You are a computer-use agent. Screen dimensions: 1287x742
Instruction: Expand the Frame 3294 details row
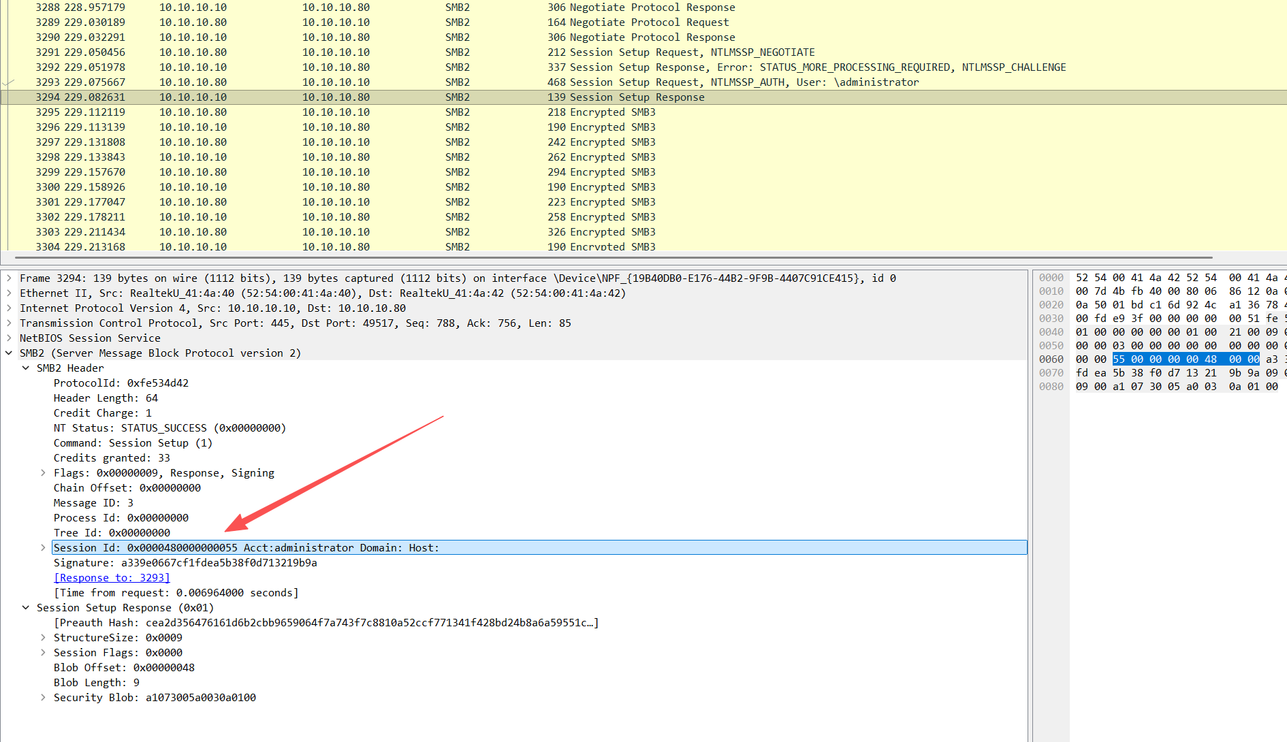pyautogui.click(x=9, y=278)
